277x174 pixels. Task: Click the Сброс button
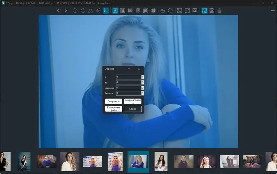[133, 109]
